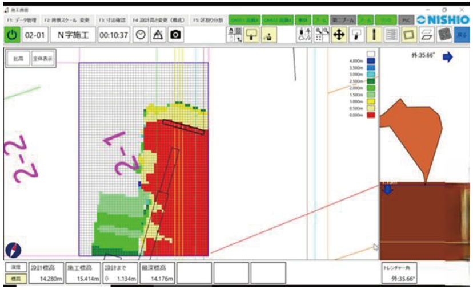
Task: Click the red 0.000m legend swatch
Action: (371, 115)
